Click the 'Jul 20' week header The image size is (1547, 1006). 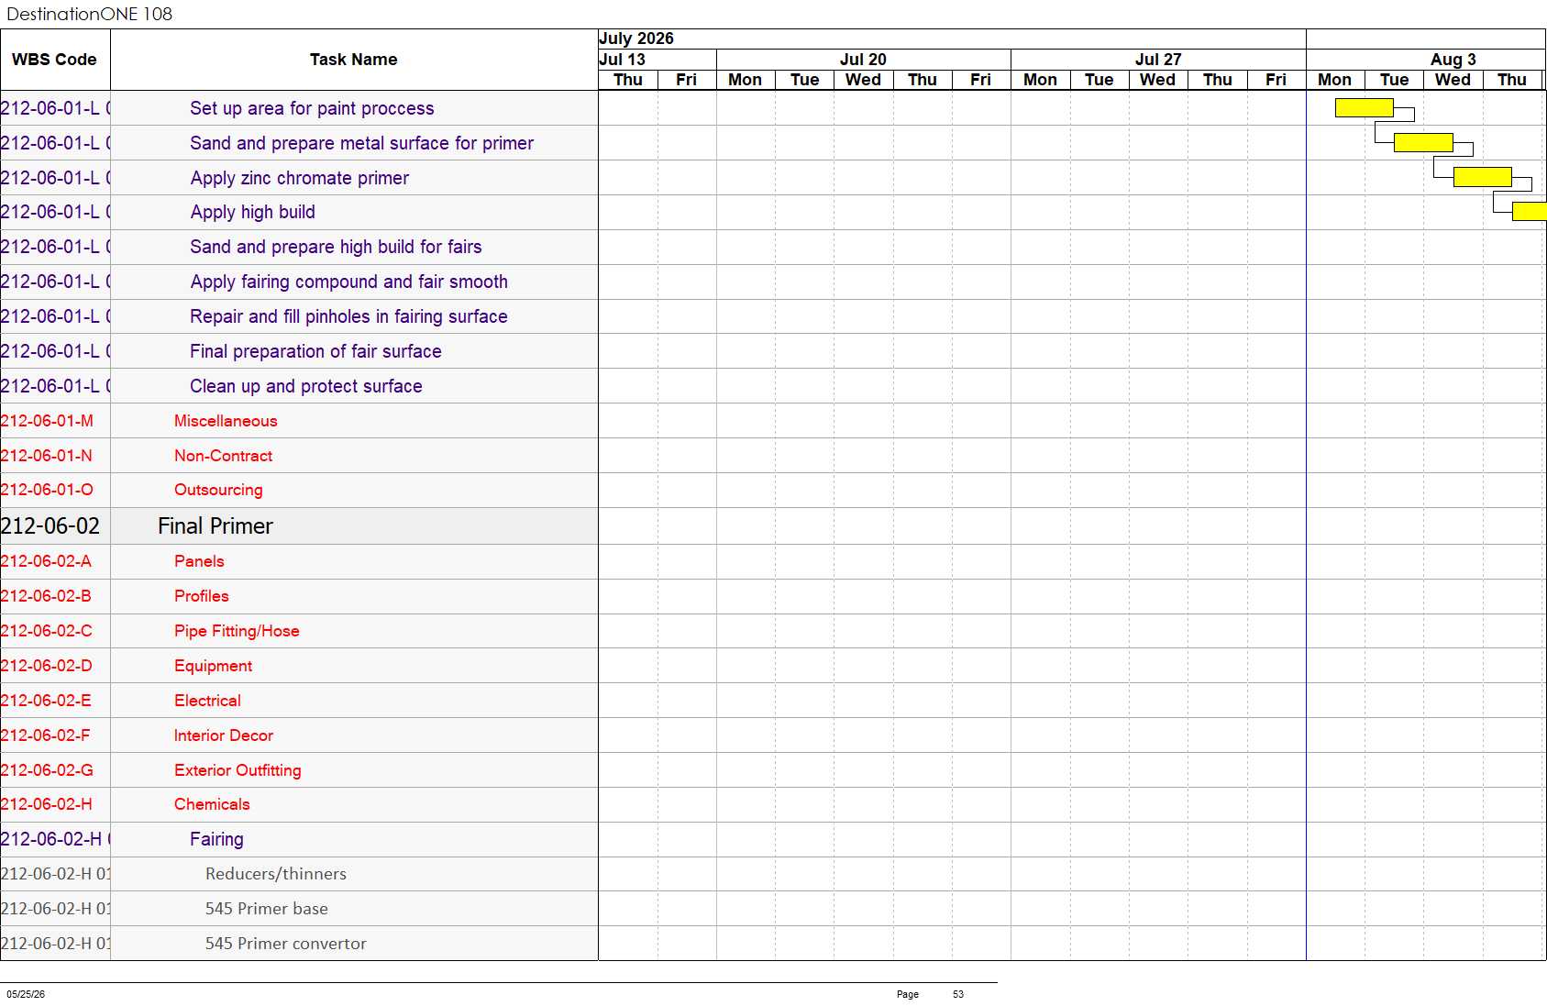coord(863,60)
